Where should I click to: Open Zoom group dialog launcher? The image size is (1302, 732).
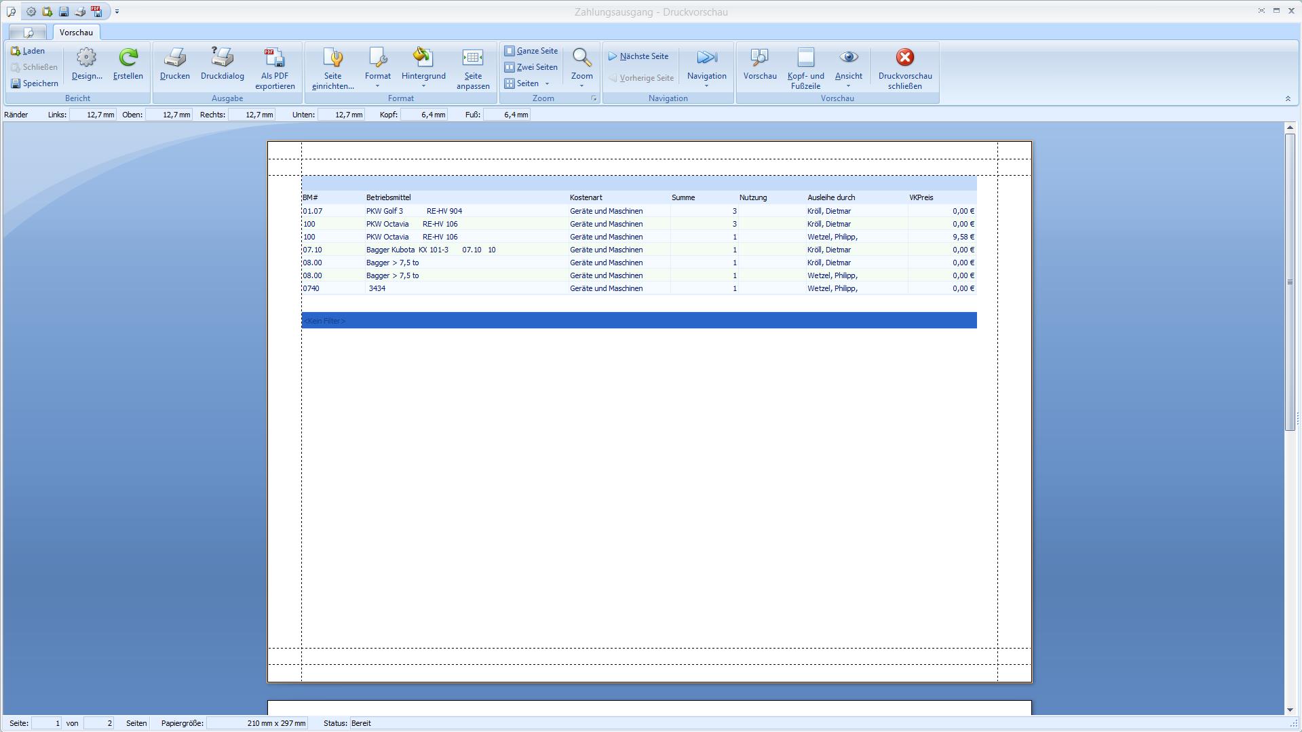click(594, 98)
